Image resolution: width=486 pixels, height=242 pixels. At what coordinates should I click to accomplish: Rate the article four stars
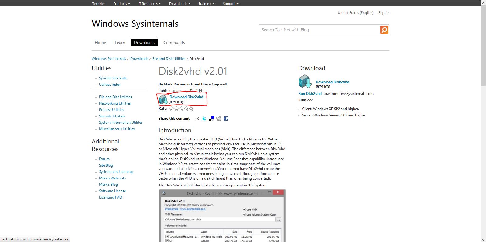[x=186, y=109]
